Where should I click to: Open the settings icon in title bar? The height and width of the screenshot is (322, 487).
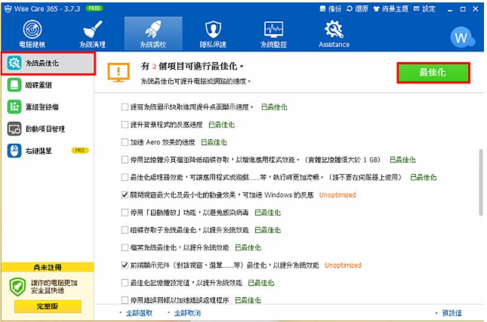(x=416, y=8)
